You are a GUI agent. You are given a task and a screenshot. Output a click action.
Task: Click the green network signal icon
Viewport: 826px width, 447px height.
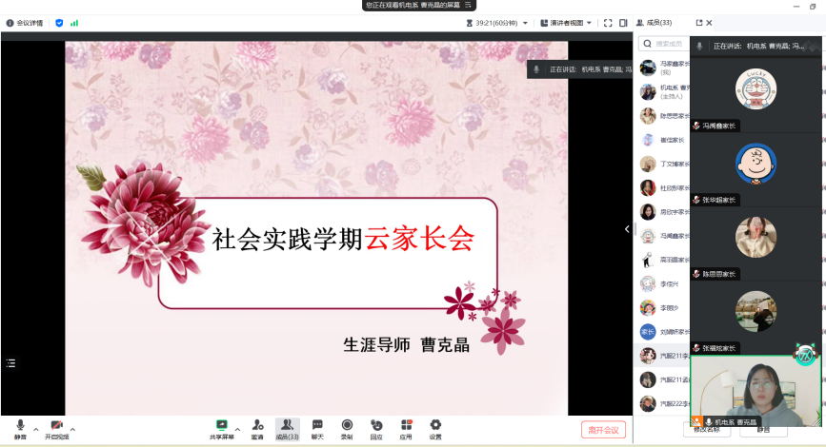pos(74,23)
